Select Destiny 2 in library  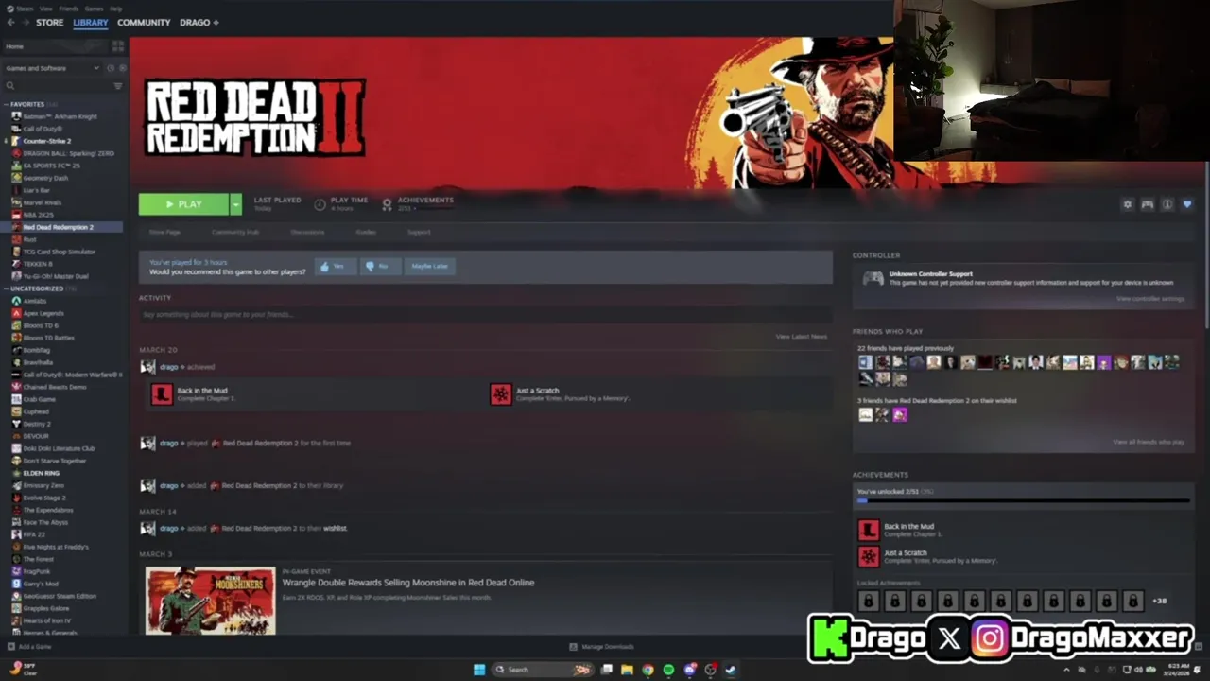pyautogui.click(x=37, y=424)
